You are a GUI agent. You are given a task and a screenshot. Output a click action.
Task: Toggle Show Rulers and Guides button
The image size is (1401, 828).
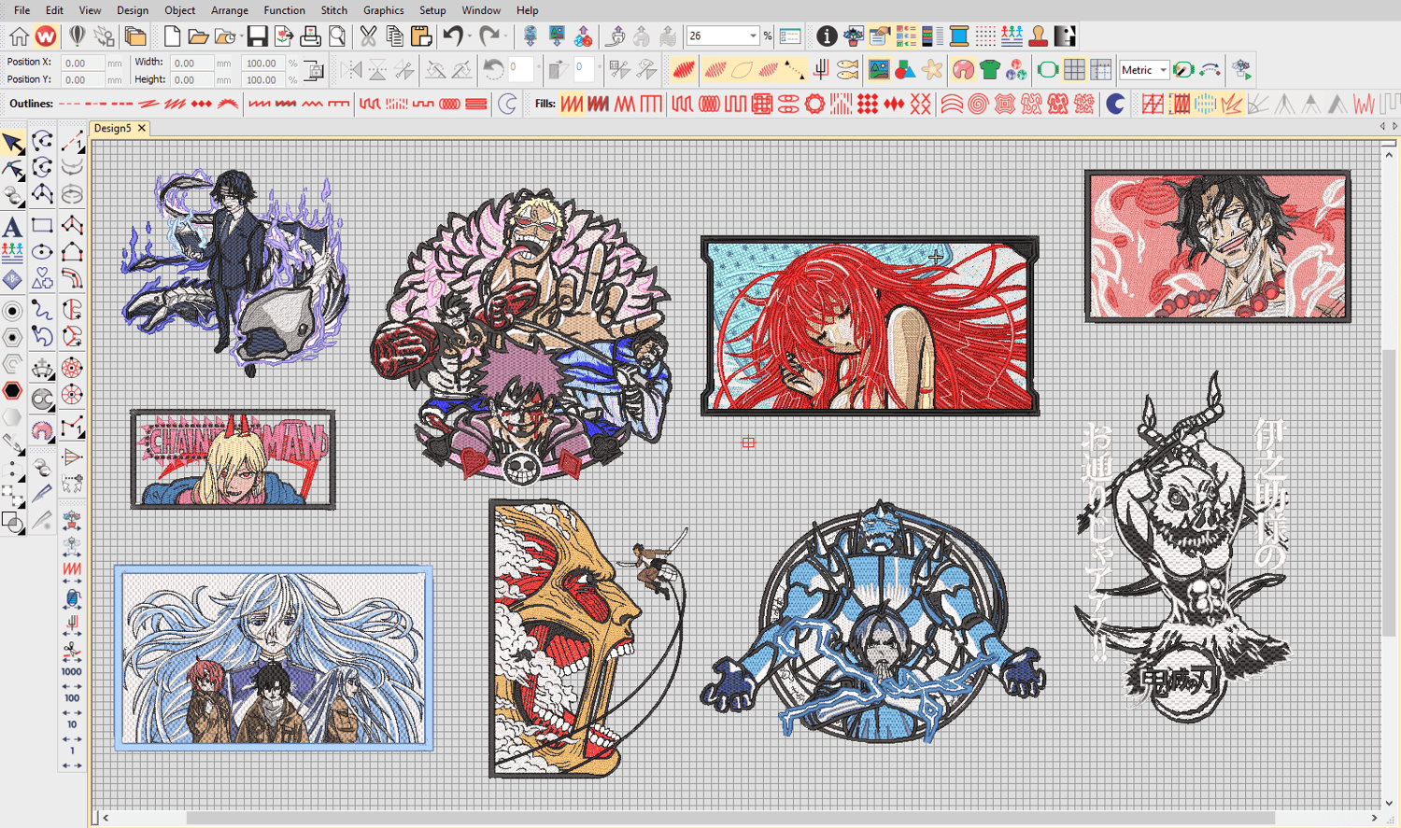1101,70
